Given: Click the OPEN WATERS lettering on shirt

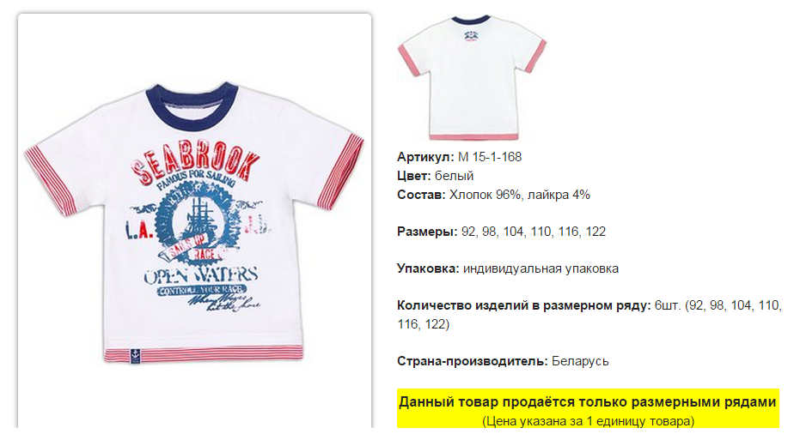Looking at the screenshot, I should 200,274.
